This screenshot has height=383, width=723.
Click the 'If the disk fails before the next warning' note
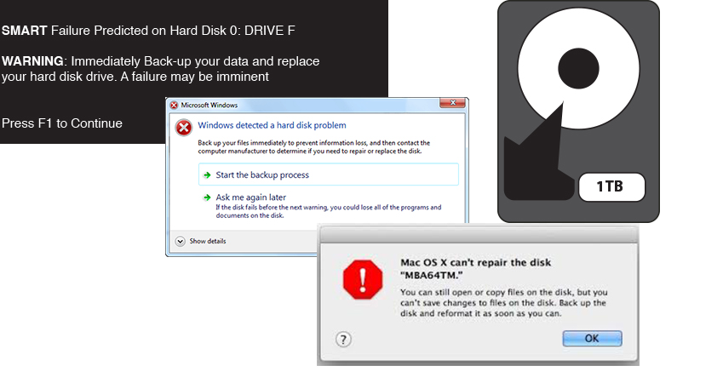pyautogui.click(x=329, y=211)
